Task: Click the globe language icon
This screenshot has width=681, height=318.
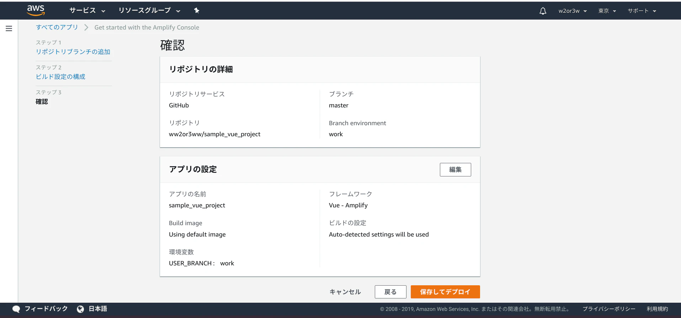Action: pos(81,309)
